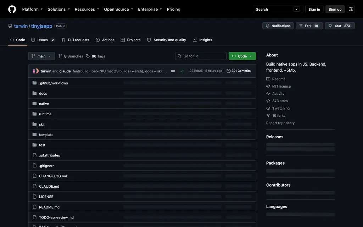Click the Go to file input

(201, 56)
